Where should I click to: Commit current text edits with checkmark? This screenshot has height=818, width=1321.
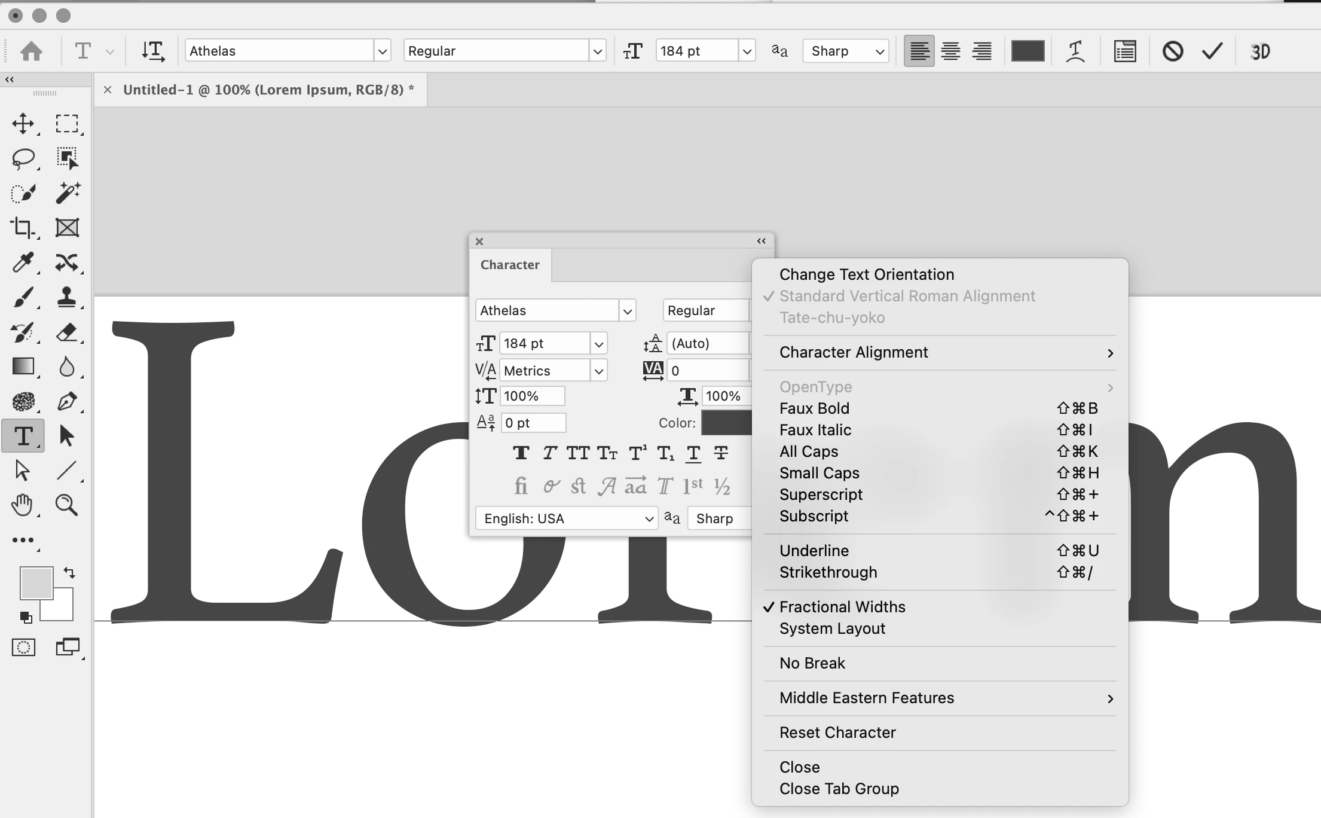coord(1212,51)
